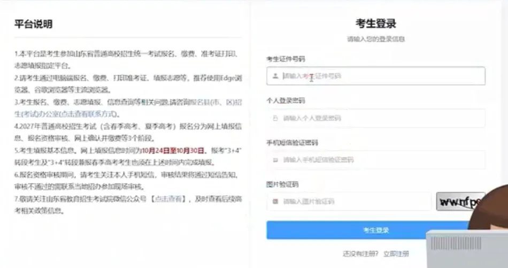Open 点击查看联系方式 link
The height and width of the screenshot is (268, 508).
click(89, 114)
